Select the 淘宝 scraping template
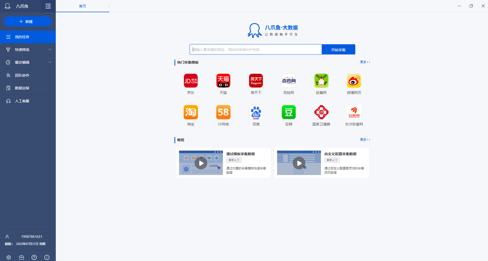Image resolution: width=488 pixels, height=261 pixels. point(191,116)
